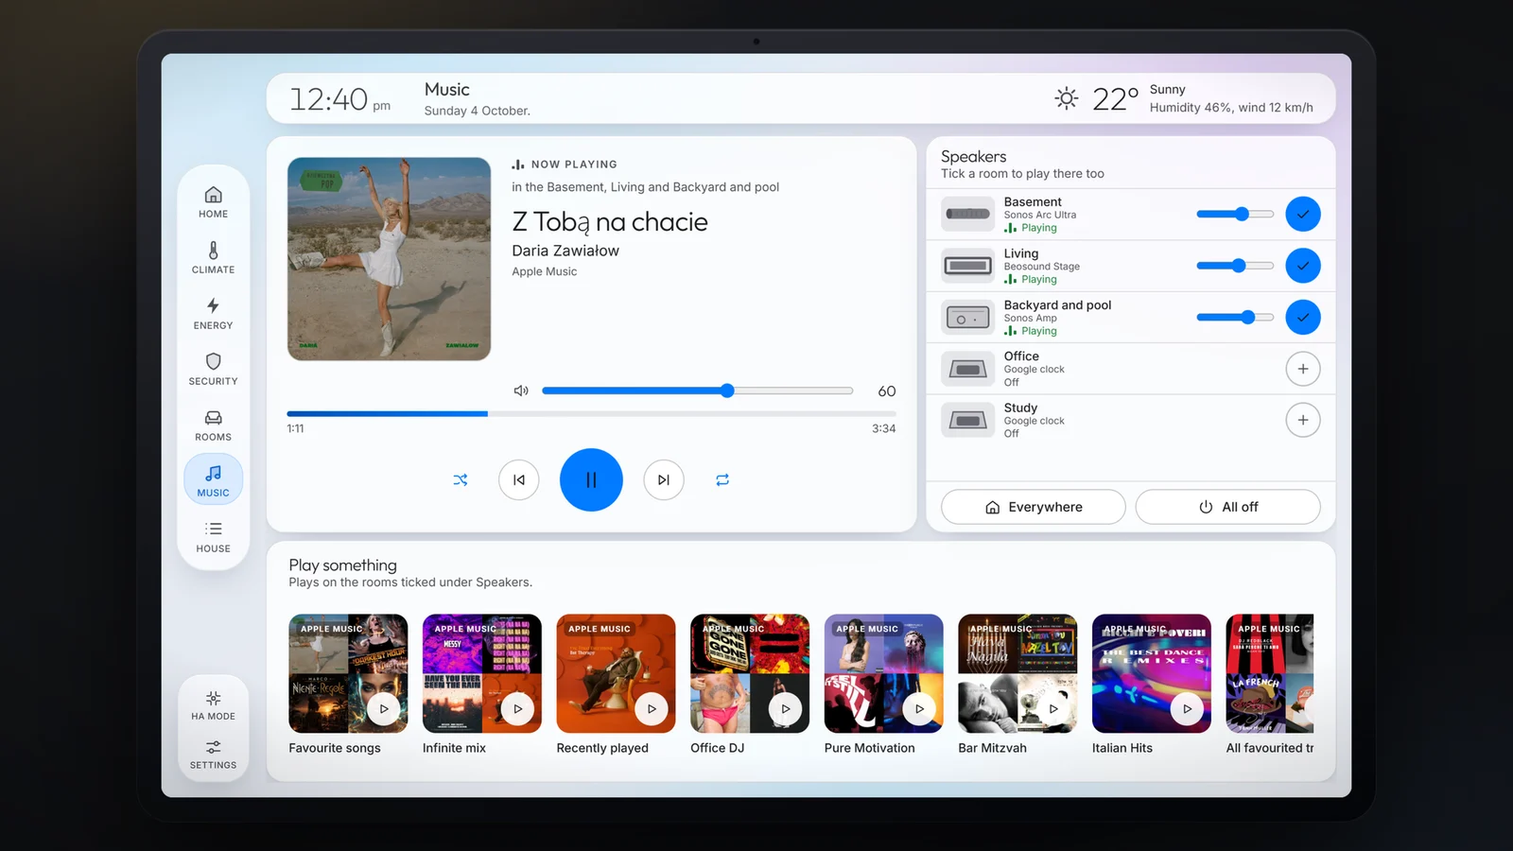Untick the Basement speaker
Image resolution: width=1513 pixels, height=851 pixels.
(1303, 214)
